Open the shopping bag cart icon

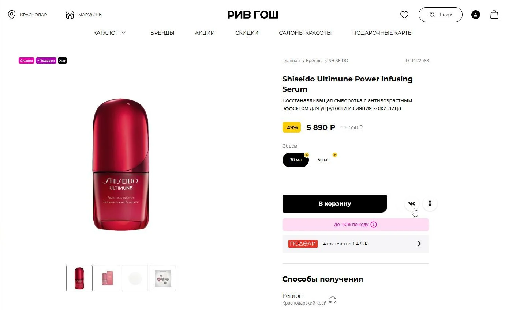494,15
